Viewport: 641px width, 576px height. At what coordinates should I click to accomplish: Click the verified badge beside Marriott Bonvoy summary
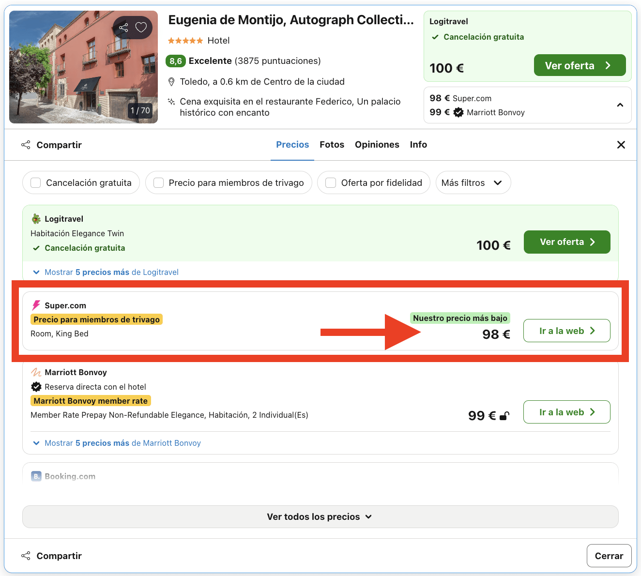tap(458, 112)
